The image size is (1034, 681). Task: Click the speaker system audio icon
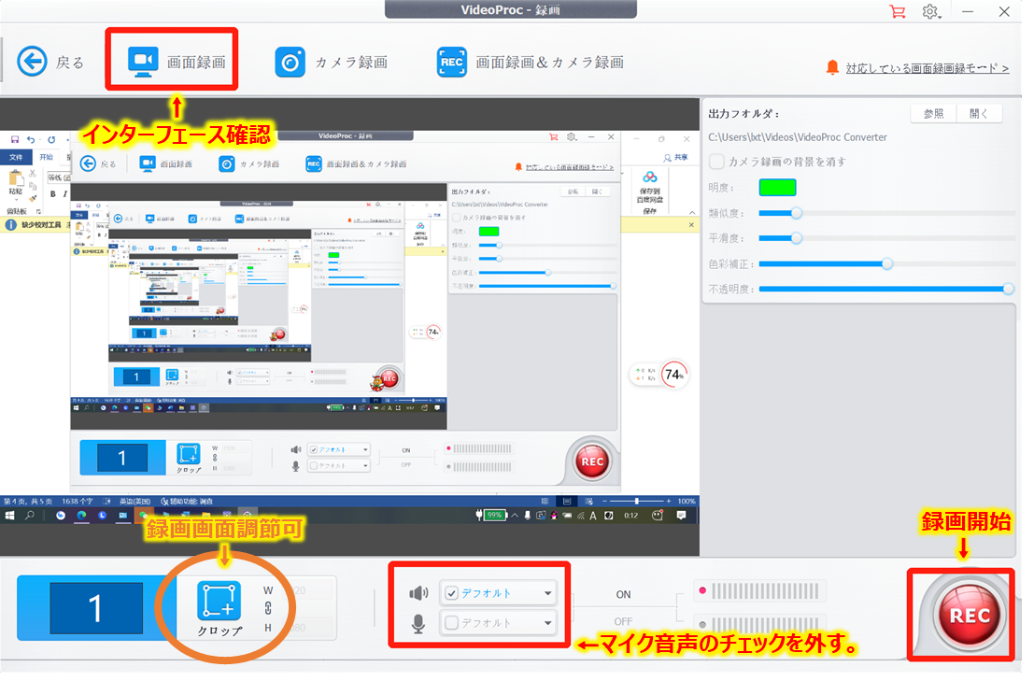[418, 593]
